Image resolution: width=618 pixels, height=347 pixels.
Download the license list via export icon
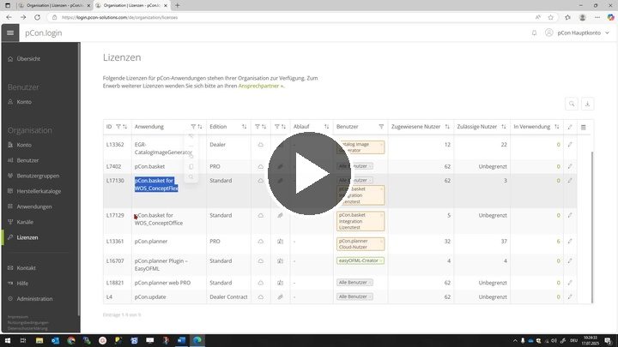(x=587, y=104)
